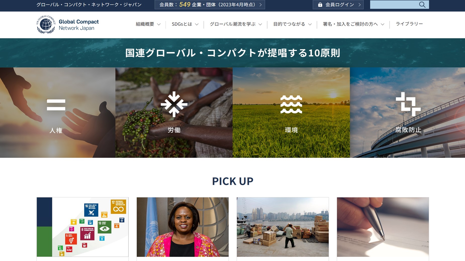Select the 腐敗防止 anti-corruption icon
Viewport: 465px width, 261px height.
click(408, 104)
